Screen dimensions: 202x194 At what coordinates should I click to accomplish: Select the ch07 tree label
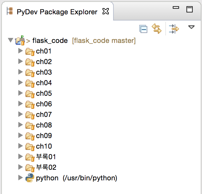tap(44, 115)
